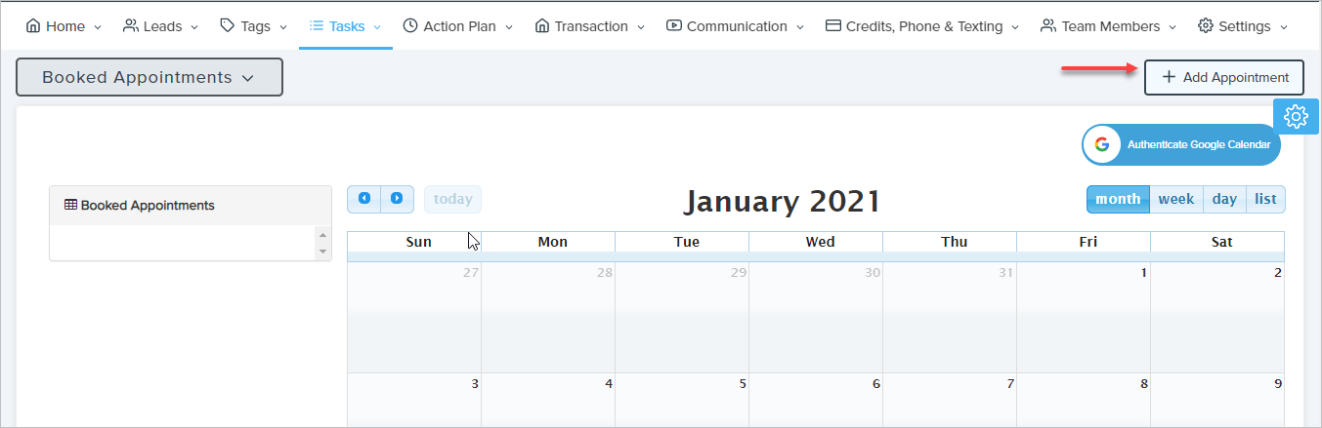The height and width of the screenshot is (428, 1322).
Task: Expand the Booked Appointments dropdown
Action: (x=149, y=77)
